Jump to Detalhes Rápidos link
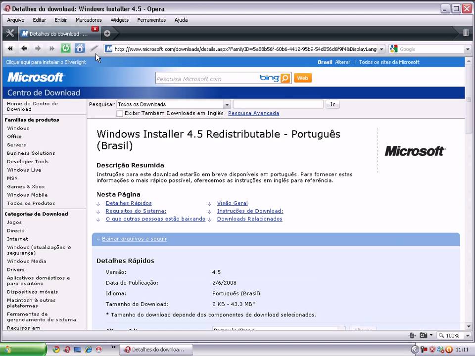Screen dimensions: 475x356 [x=129, y=203]
